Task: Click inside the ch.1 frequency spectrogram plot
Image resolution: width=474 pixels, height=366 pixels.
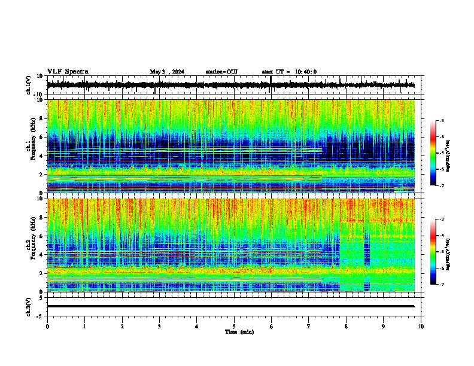Action: pyautogui.click(x=231, y=146)
